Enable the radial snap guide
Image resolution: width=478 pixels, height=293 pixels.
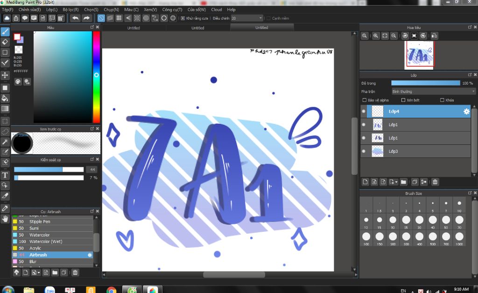[137, 18]
